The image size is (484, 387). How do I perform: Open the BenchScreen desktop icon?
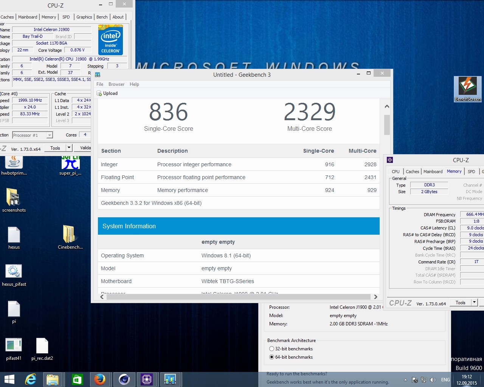468,89
